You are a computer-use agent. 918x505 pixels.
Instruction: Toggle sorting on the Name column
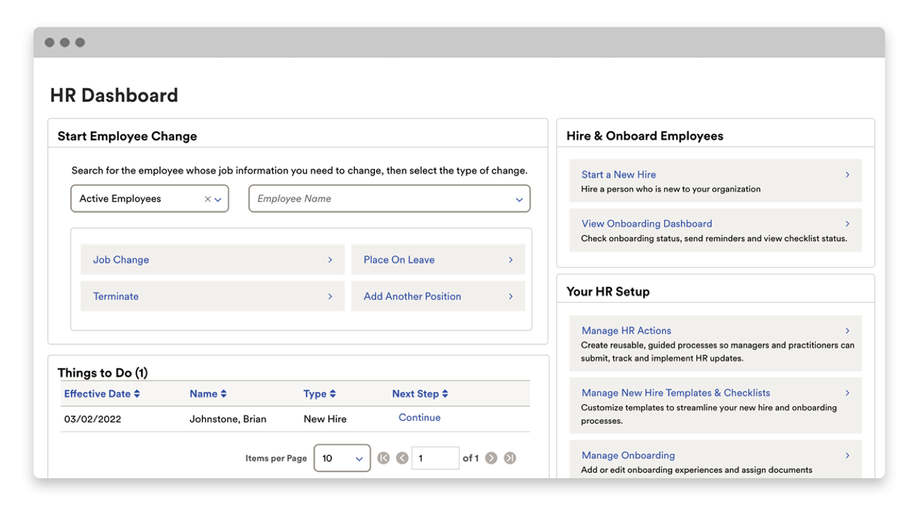[x=208, y=394]
